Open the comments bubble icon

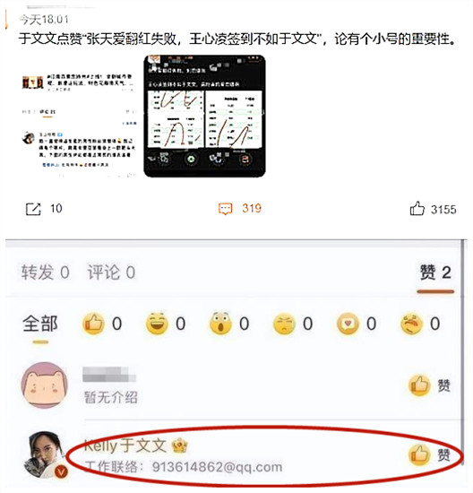click(x=225, y=209)
